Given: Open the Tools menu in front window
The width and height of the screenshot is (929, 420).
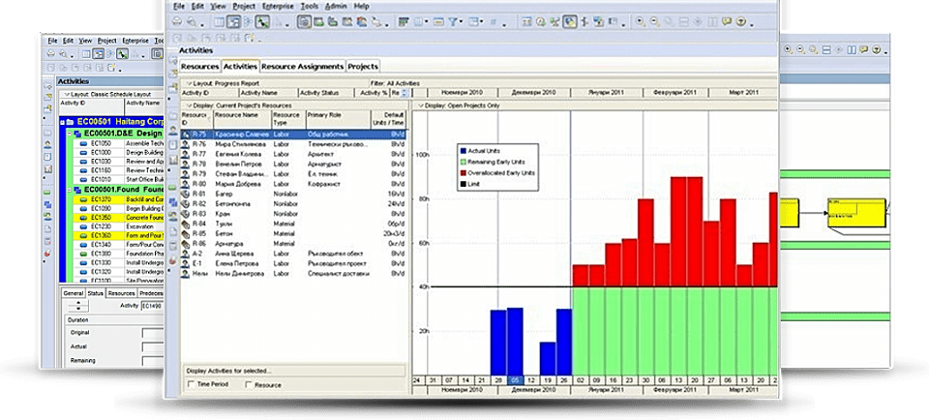Looking at the screenshot, I should pyautogui.click(x=310, y=6).
